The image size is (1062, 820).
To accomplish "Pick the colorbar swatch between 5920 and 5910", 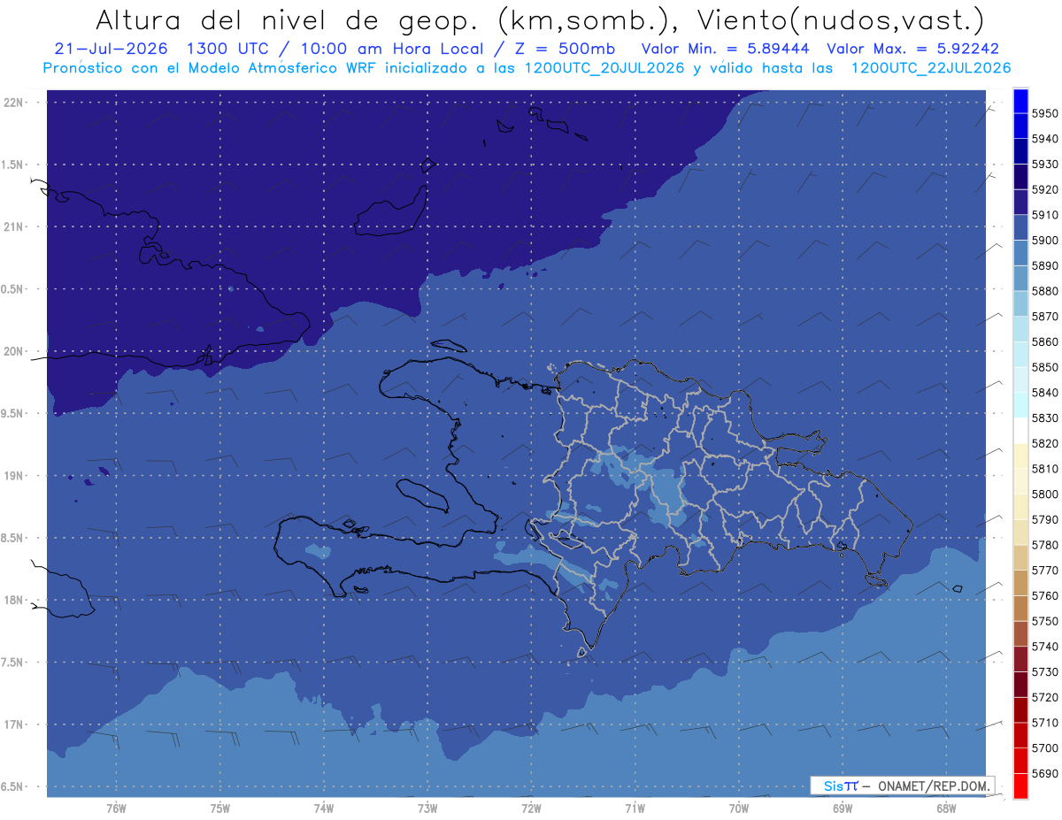I will (x=1020, y=203).
